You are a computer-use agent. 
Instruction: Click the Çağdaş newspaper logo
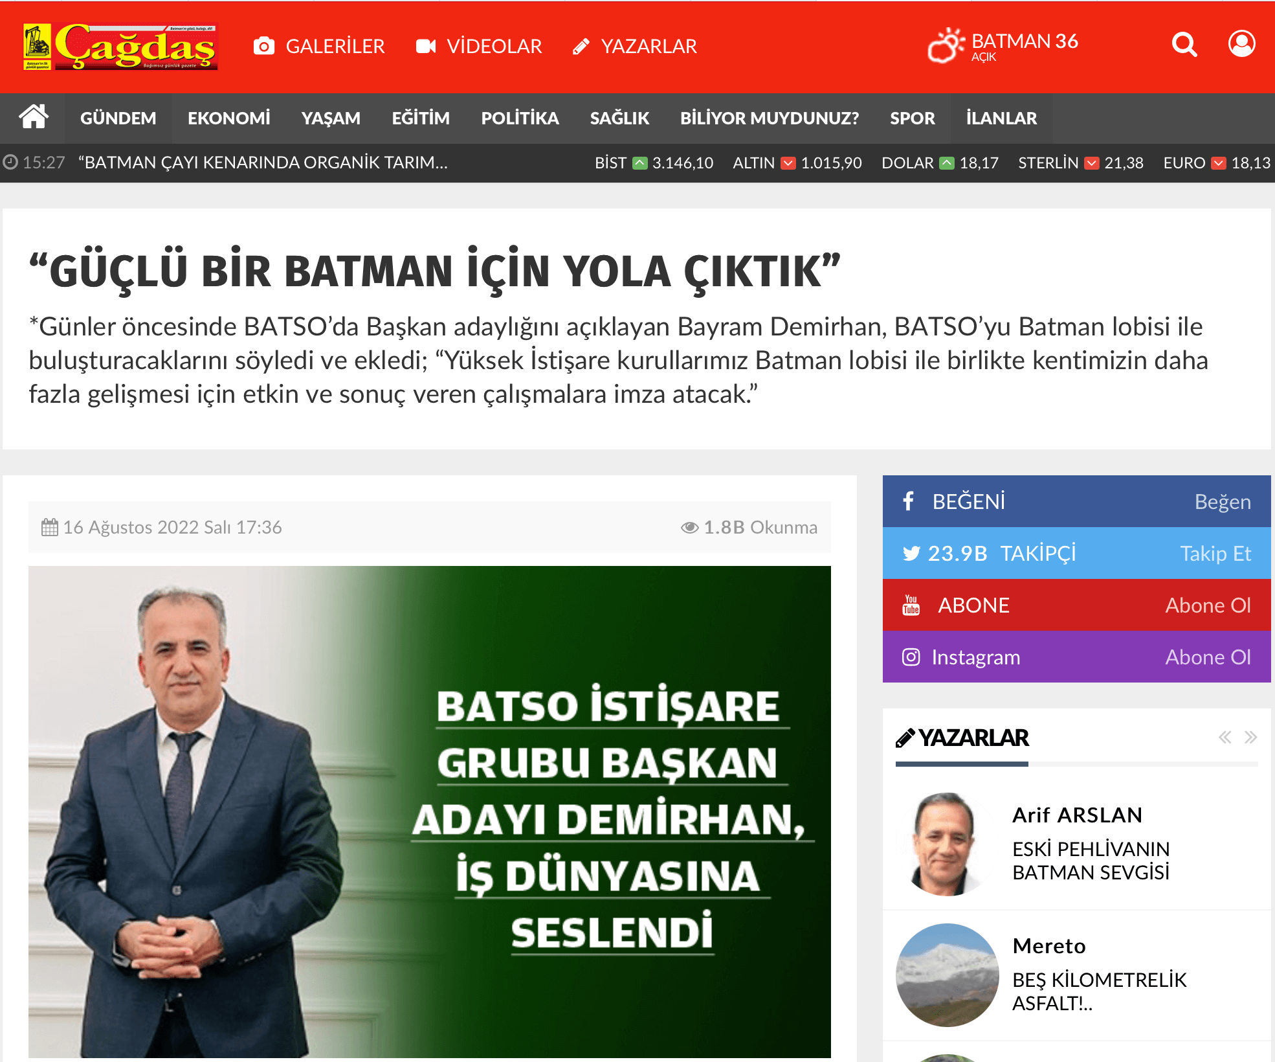(x=120, y=46)
